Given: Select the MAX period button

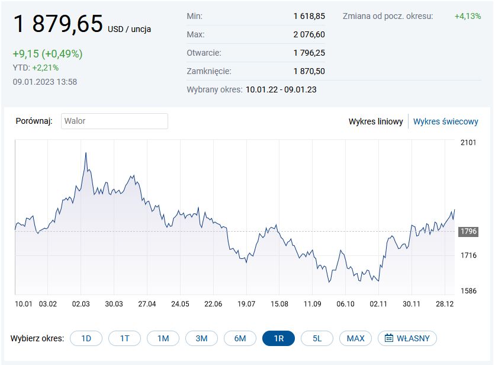Looking at the screenshot, I should point(355,338).
